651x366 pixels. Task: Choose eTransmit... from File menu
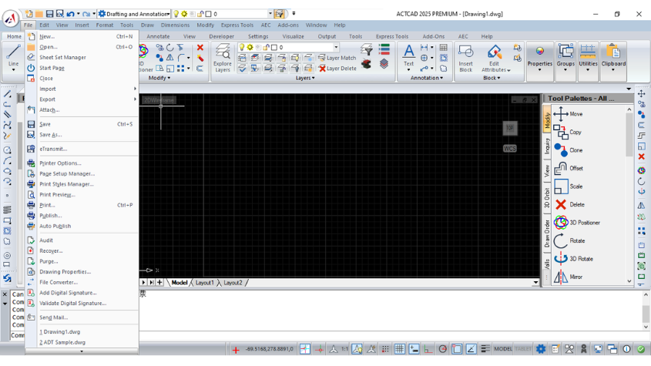pos(82,149)
